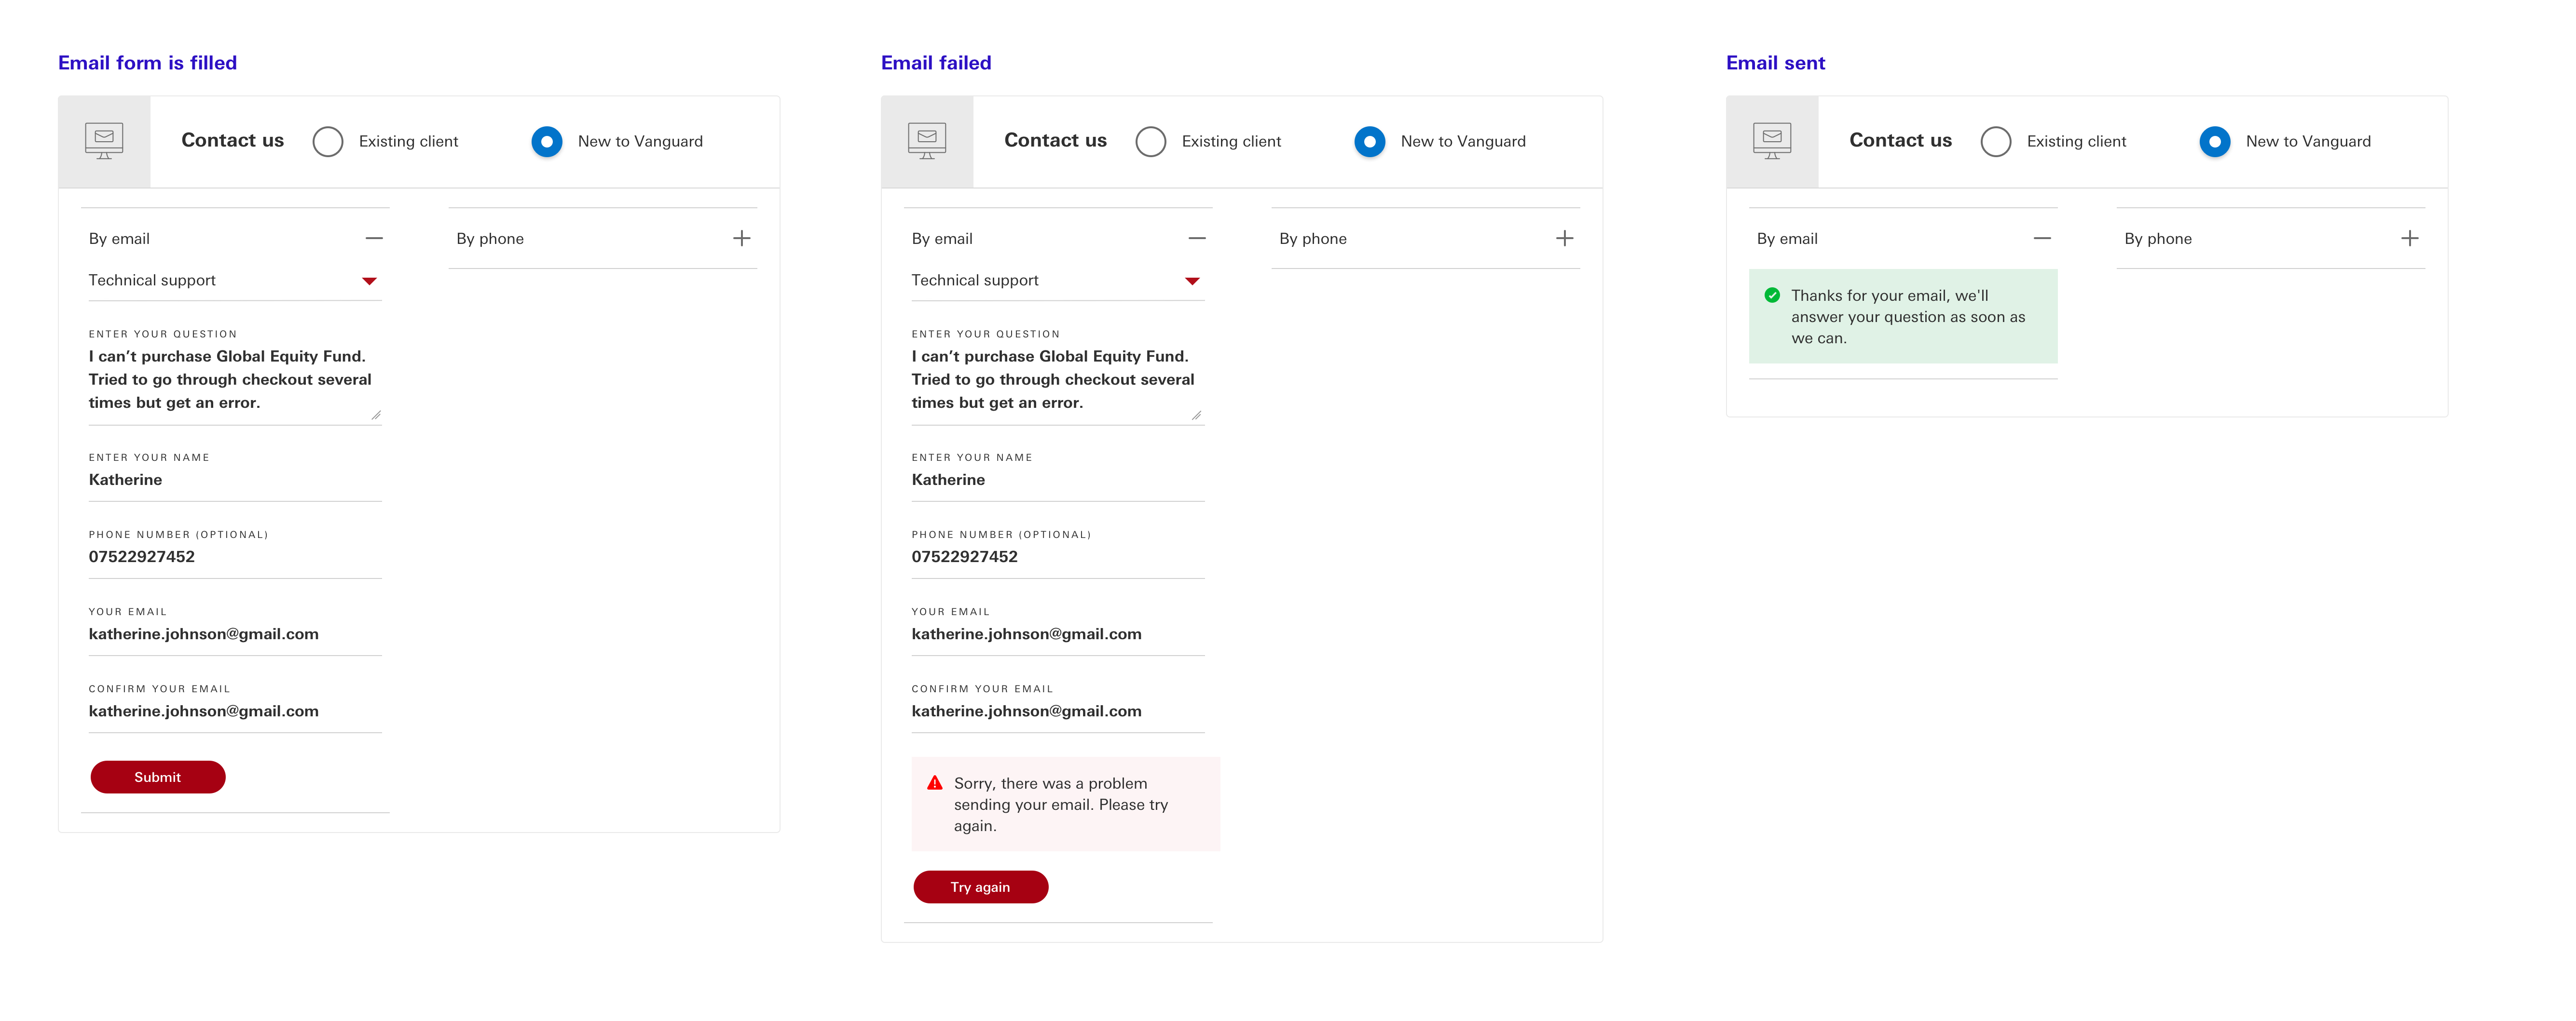Click the red warning triangle in the error message

(934, 783)
